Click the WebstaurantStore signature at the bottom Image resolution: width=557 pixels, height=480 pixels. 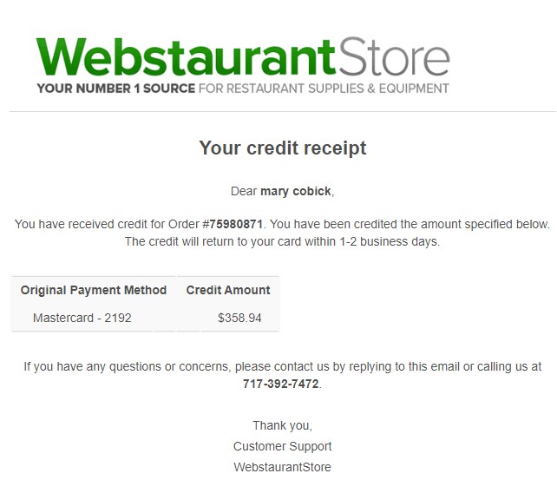pos(283,467)
